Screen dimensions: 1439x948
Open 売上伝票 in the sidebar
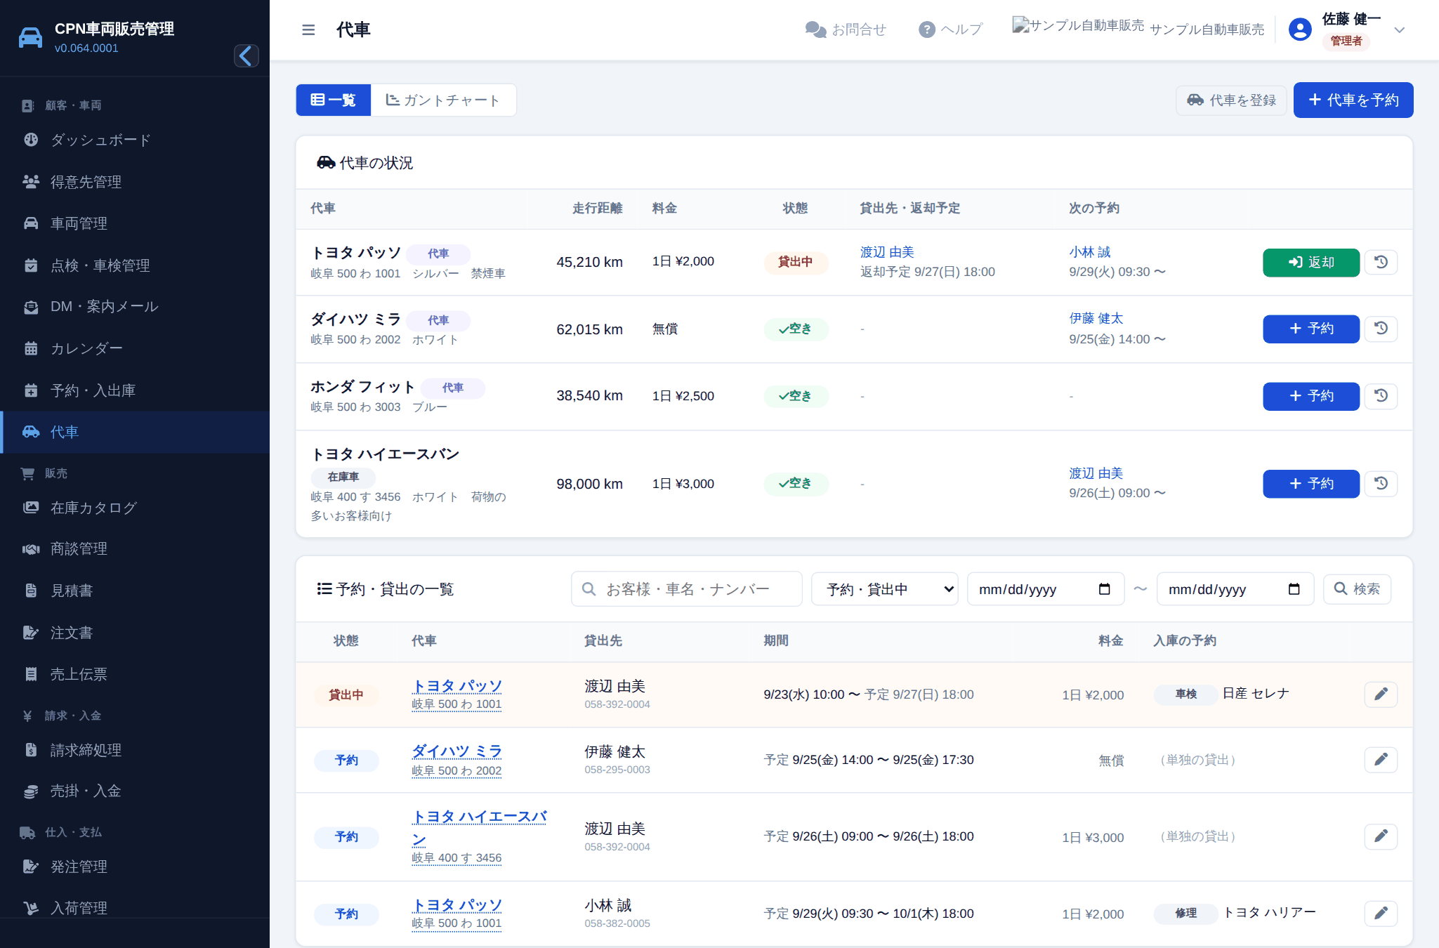point(135,674)
